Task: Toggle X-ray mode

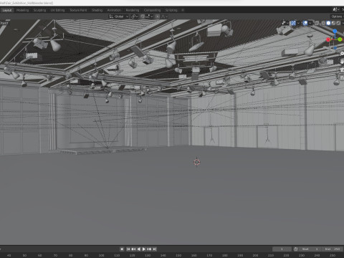Action: [x=317, y=23]
